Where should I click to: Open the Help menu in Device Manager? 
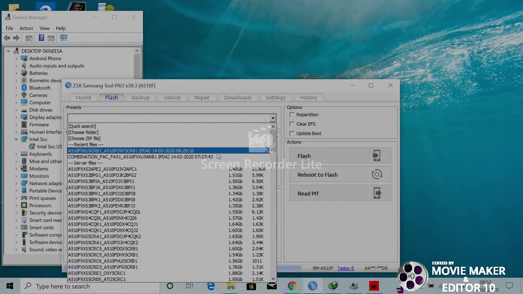pyautogui.click(x=61, y=28)
